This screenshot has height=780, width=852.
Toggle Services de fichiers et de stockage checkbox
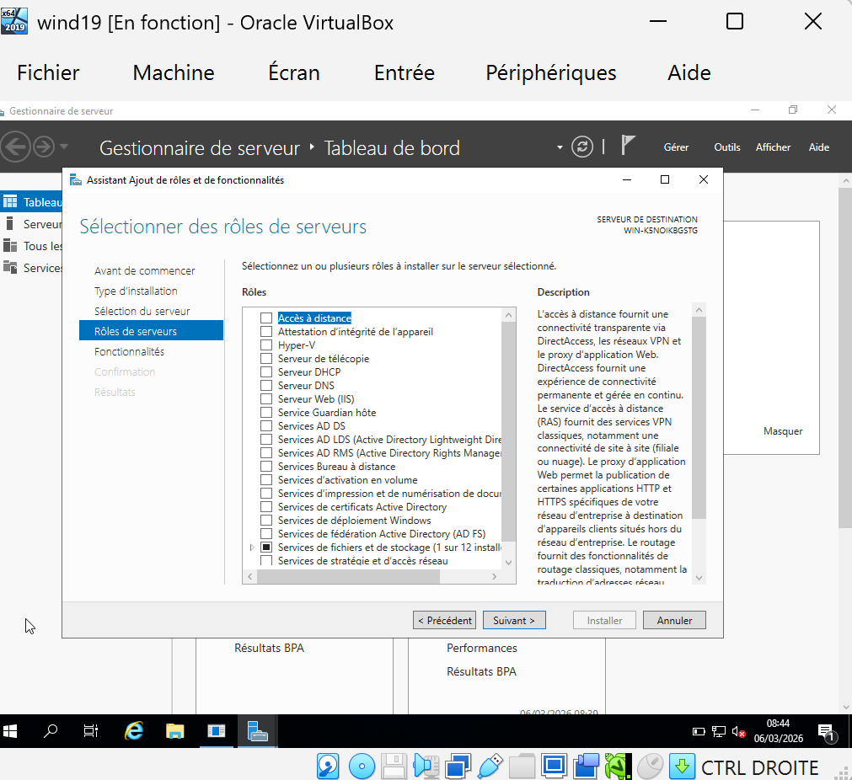point(266,547)
